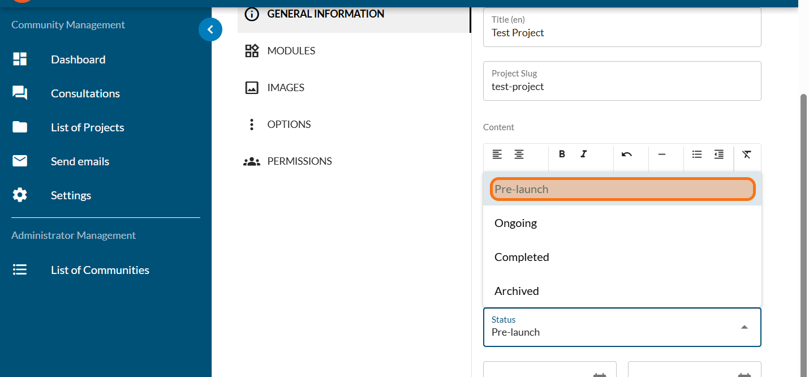Screen dimensions: 809x377
Task: Open Send emails from the sidebar
Action: coord(80,161)
